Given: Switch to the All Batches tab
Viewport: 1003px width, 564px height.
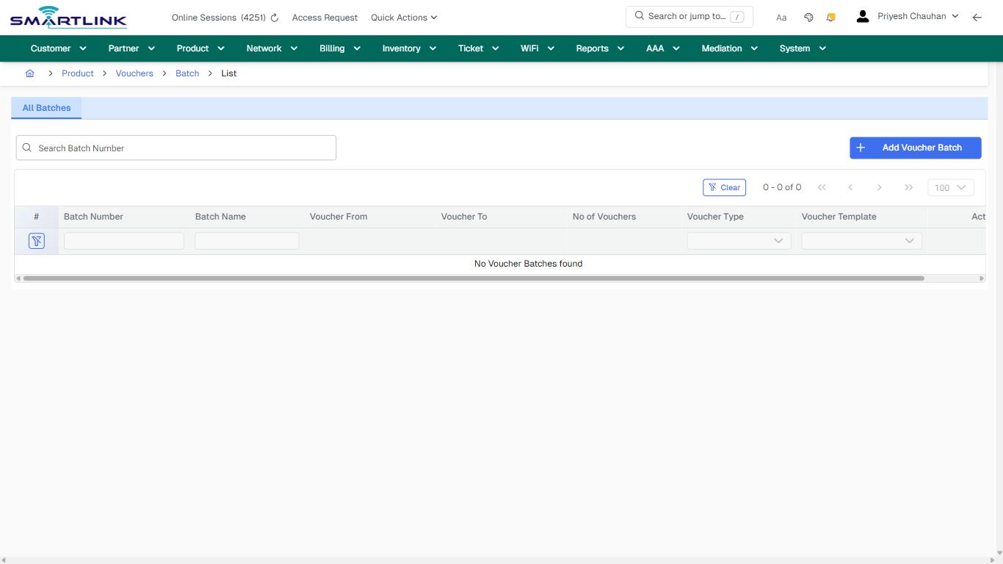Looking at the screenshot, I should coord(46,108).
